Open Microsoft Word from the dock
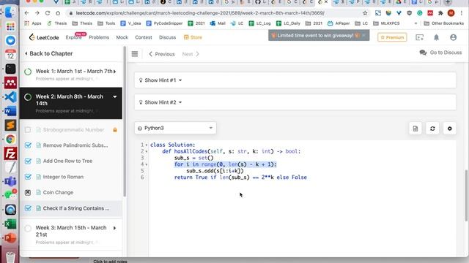The image size is (469, 263). (10, 111)
